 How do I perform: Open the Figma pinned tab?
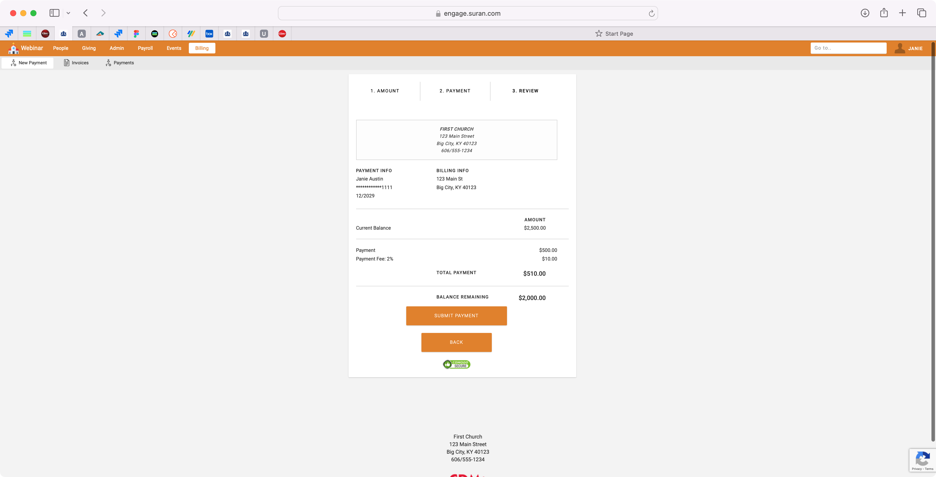136,34
